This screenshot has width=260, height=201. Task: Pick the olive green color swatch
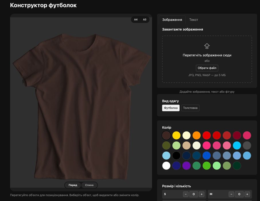pos(166,145)
